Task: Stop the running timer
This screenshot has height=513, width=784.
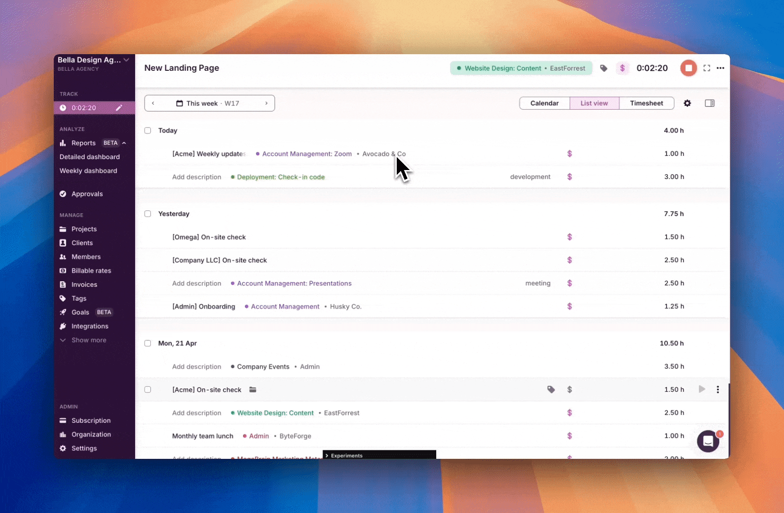Action: 688,68
